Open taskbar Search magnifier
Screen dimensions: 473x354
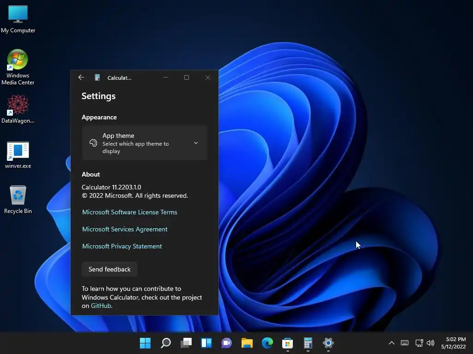(166, 343)
